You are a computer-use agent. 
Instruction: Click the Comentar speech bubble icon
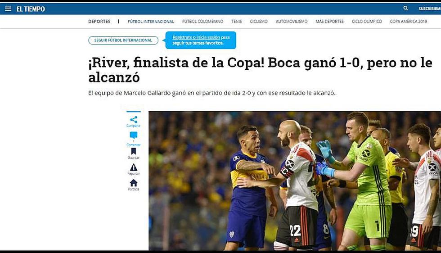134,136
